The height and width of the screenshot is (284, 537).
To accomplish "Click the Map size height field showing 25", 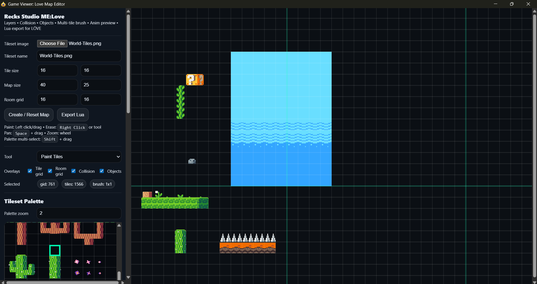I will pos(101,85).
